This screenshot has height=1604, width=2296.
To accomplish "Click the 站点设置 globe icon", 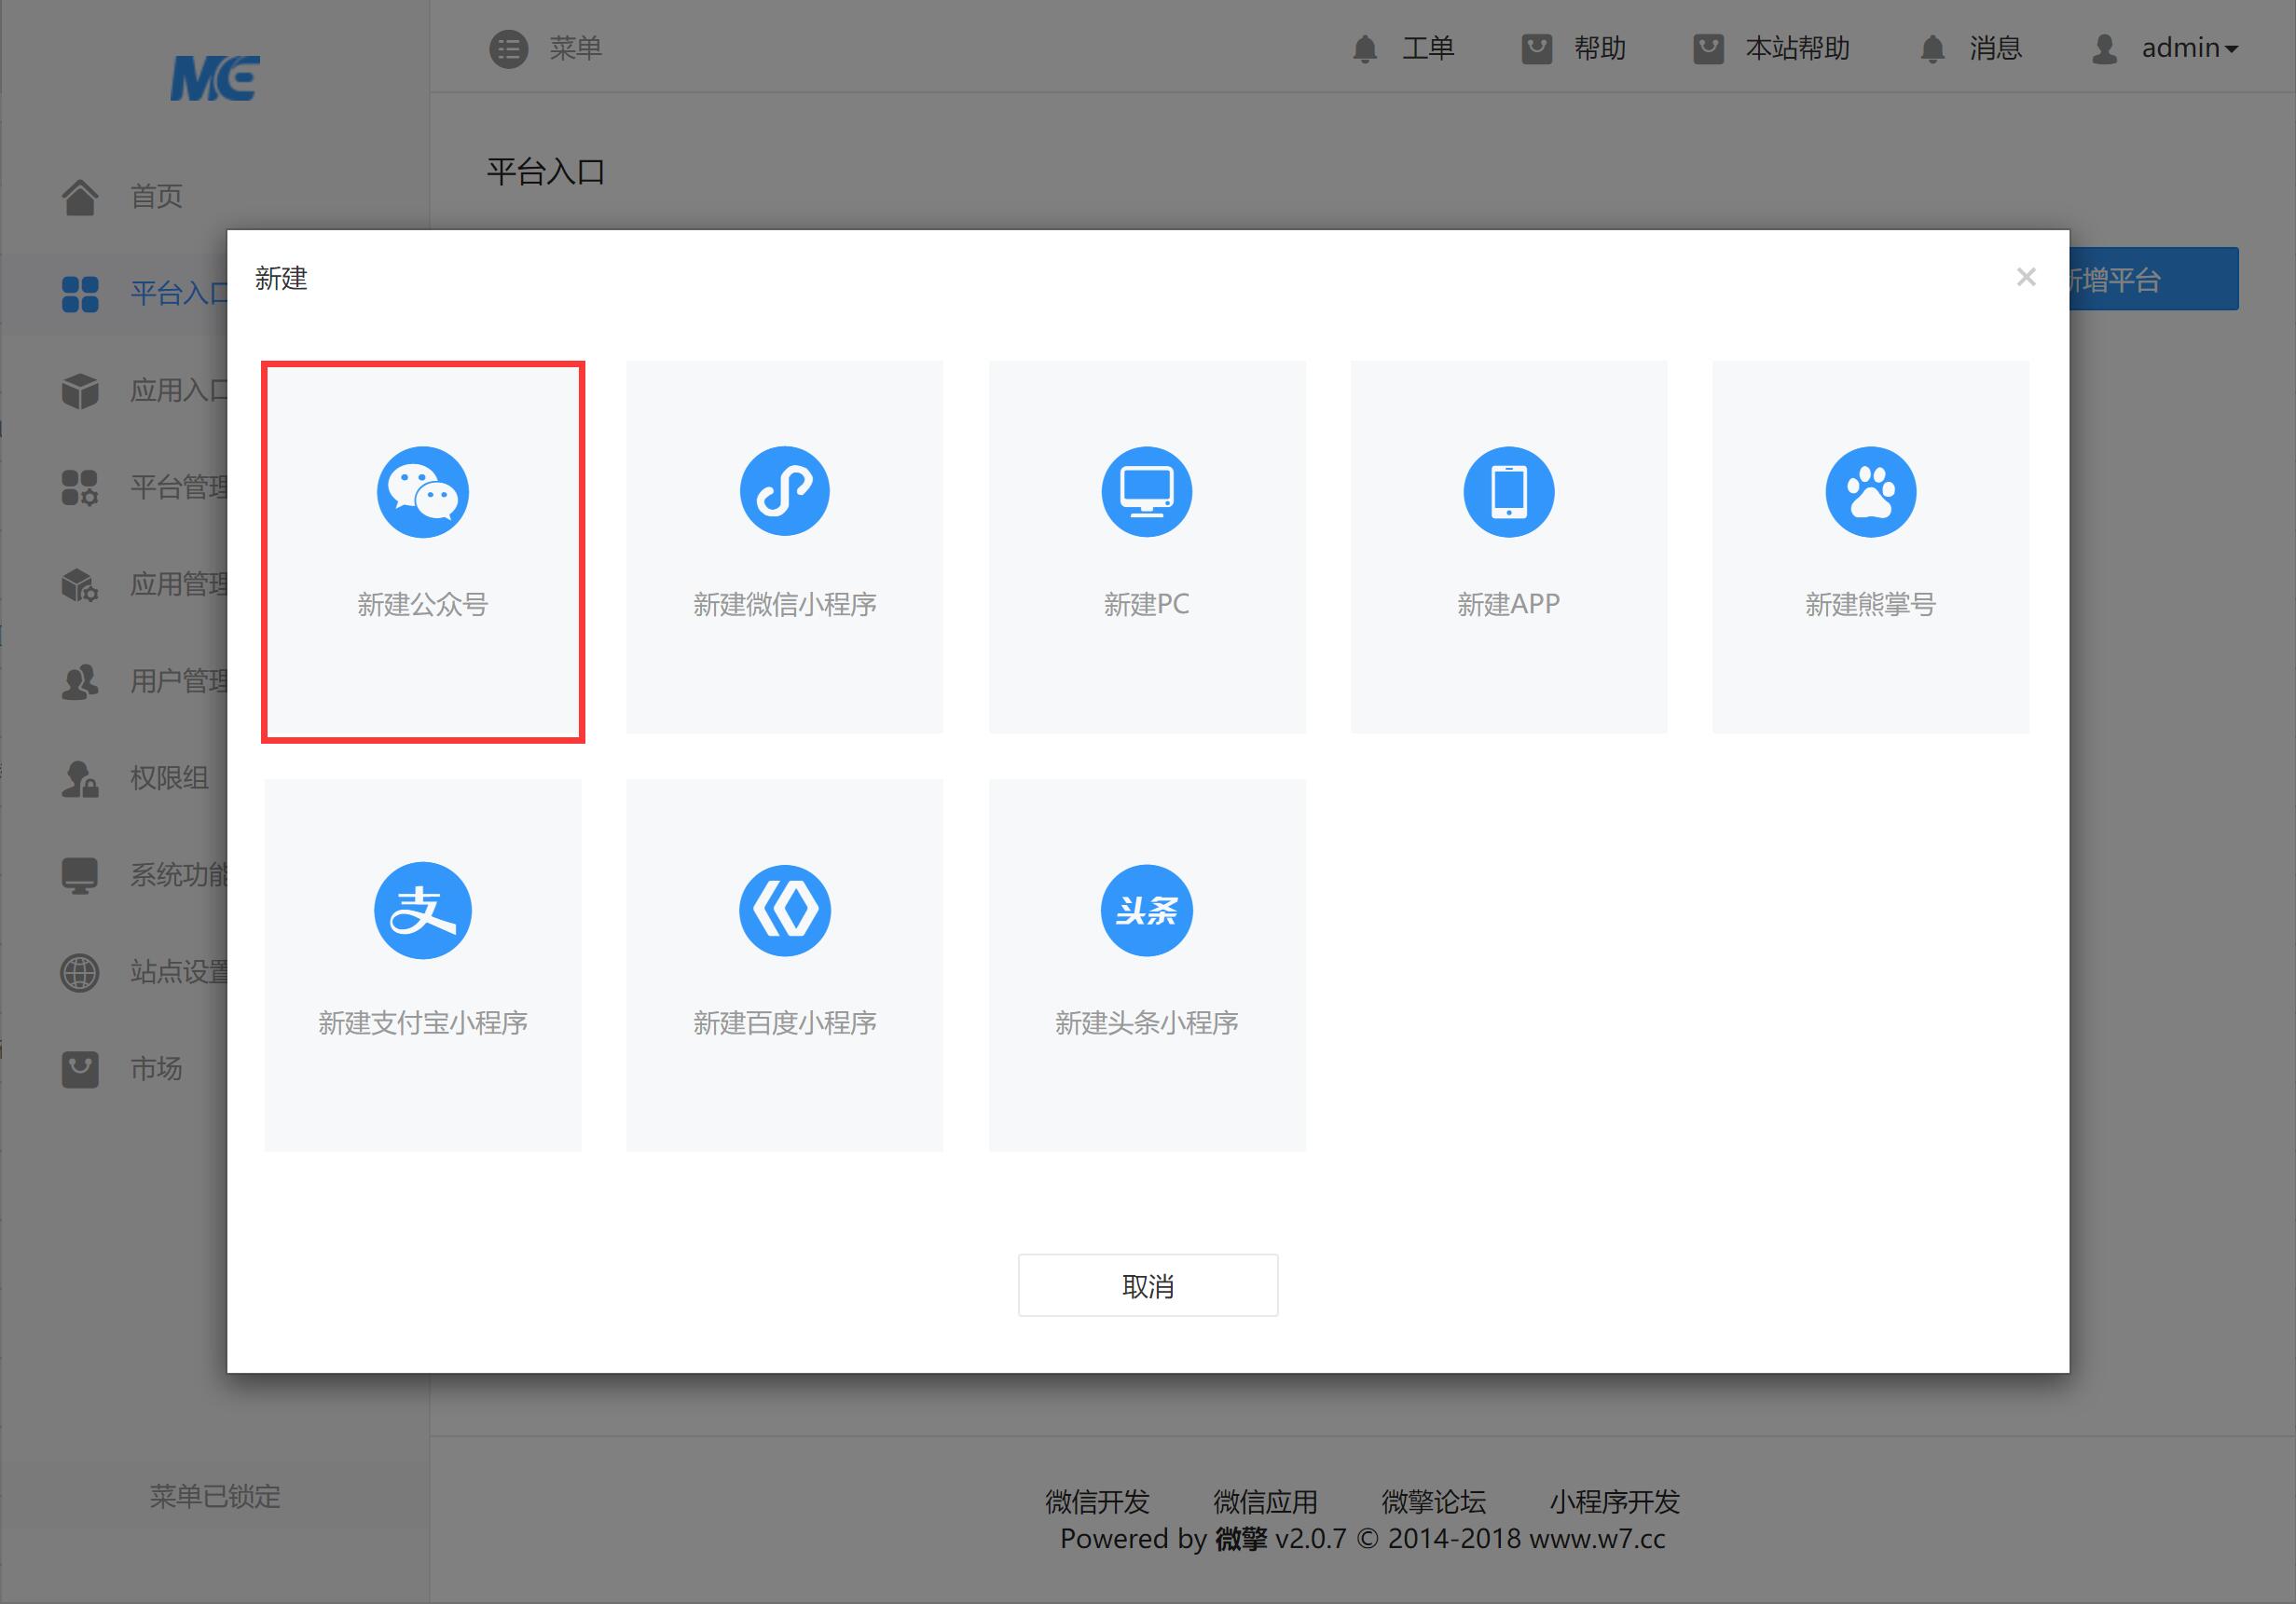I will tap(80, 973).
